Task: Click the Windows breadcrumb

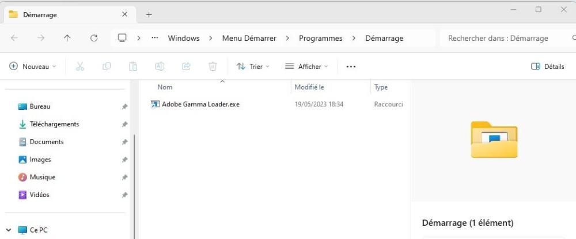Action: [x=184, y=38]
